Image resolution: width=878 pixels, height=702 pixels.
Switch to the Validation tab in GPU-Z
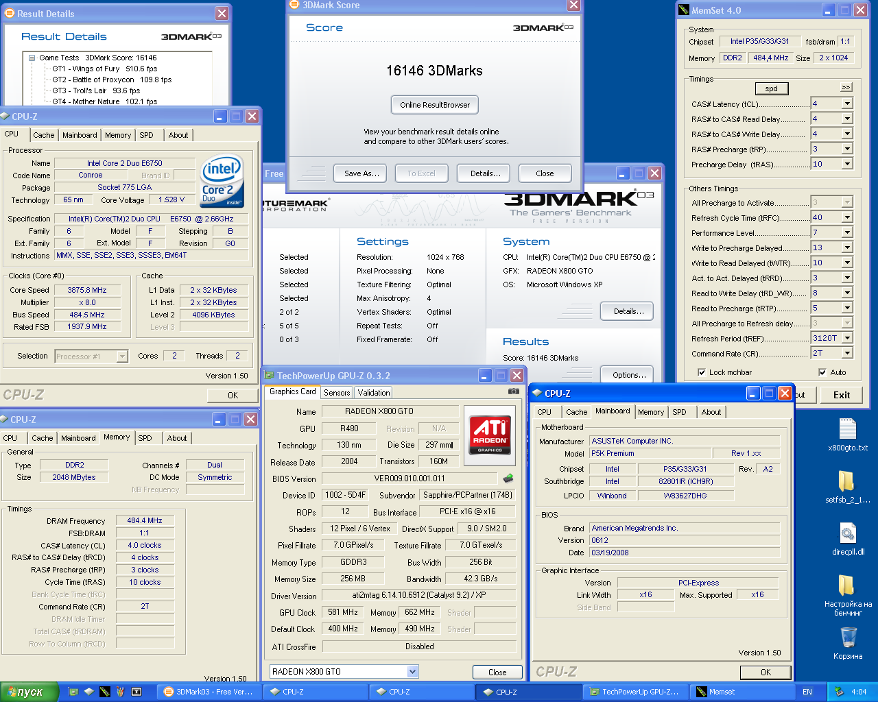pos(374,393)
